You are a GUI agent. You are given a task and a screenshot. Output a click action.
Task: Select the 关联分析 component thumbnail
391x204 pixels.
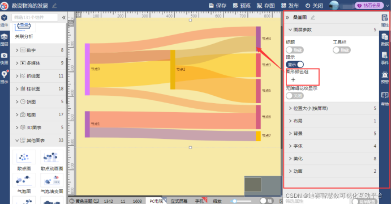click(24, 31)
